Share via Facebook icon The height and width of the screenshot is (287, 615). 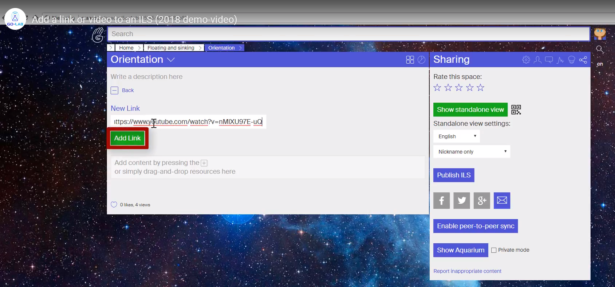coord(441,200)
